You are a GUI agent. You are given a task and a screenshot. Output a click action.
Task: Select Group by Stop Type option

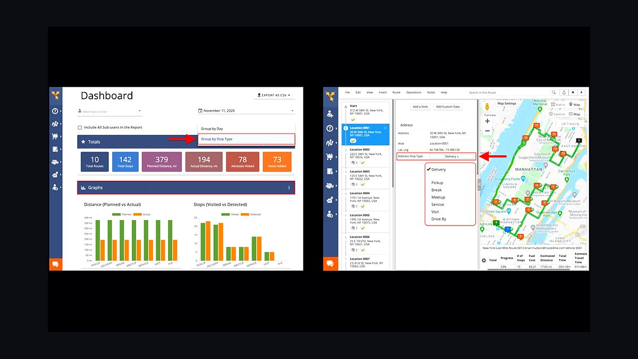[x=246, y=139]
